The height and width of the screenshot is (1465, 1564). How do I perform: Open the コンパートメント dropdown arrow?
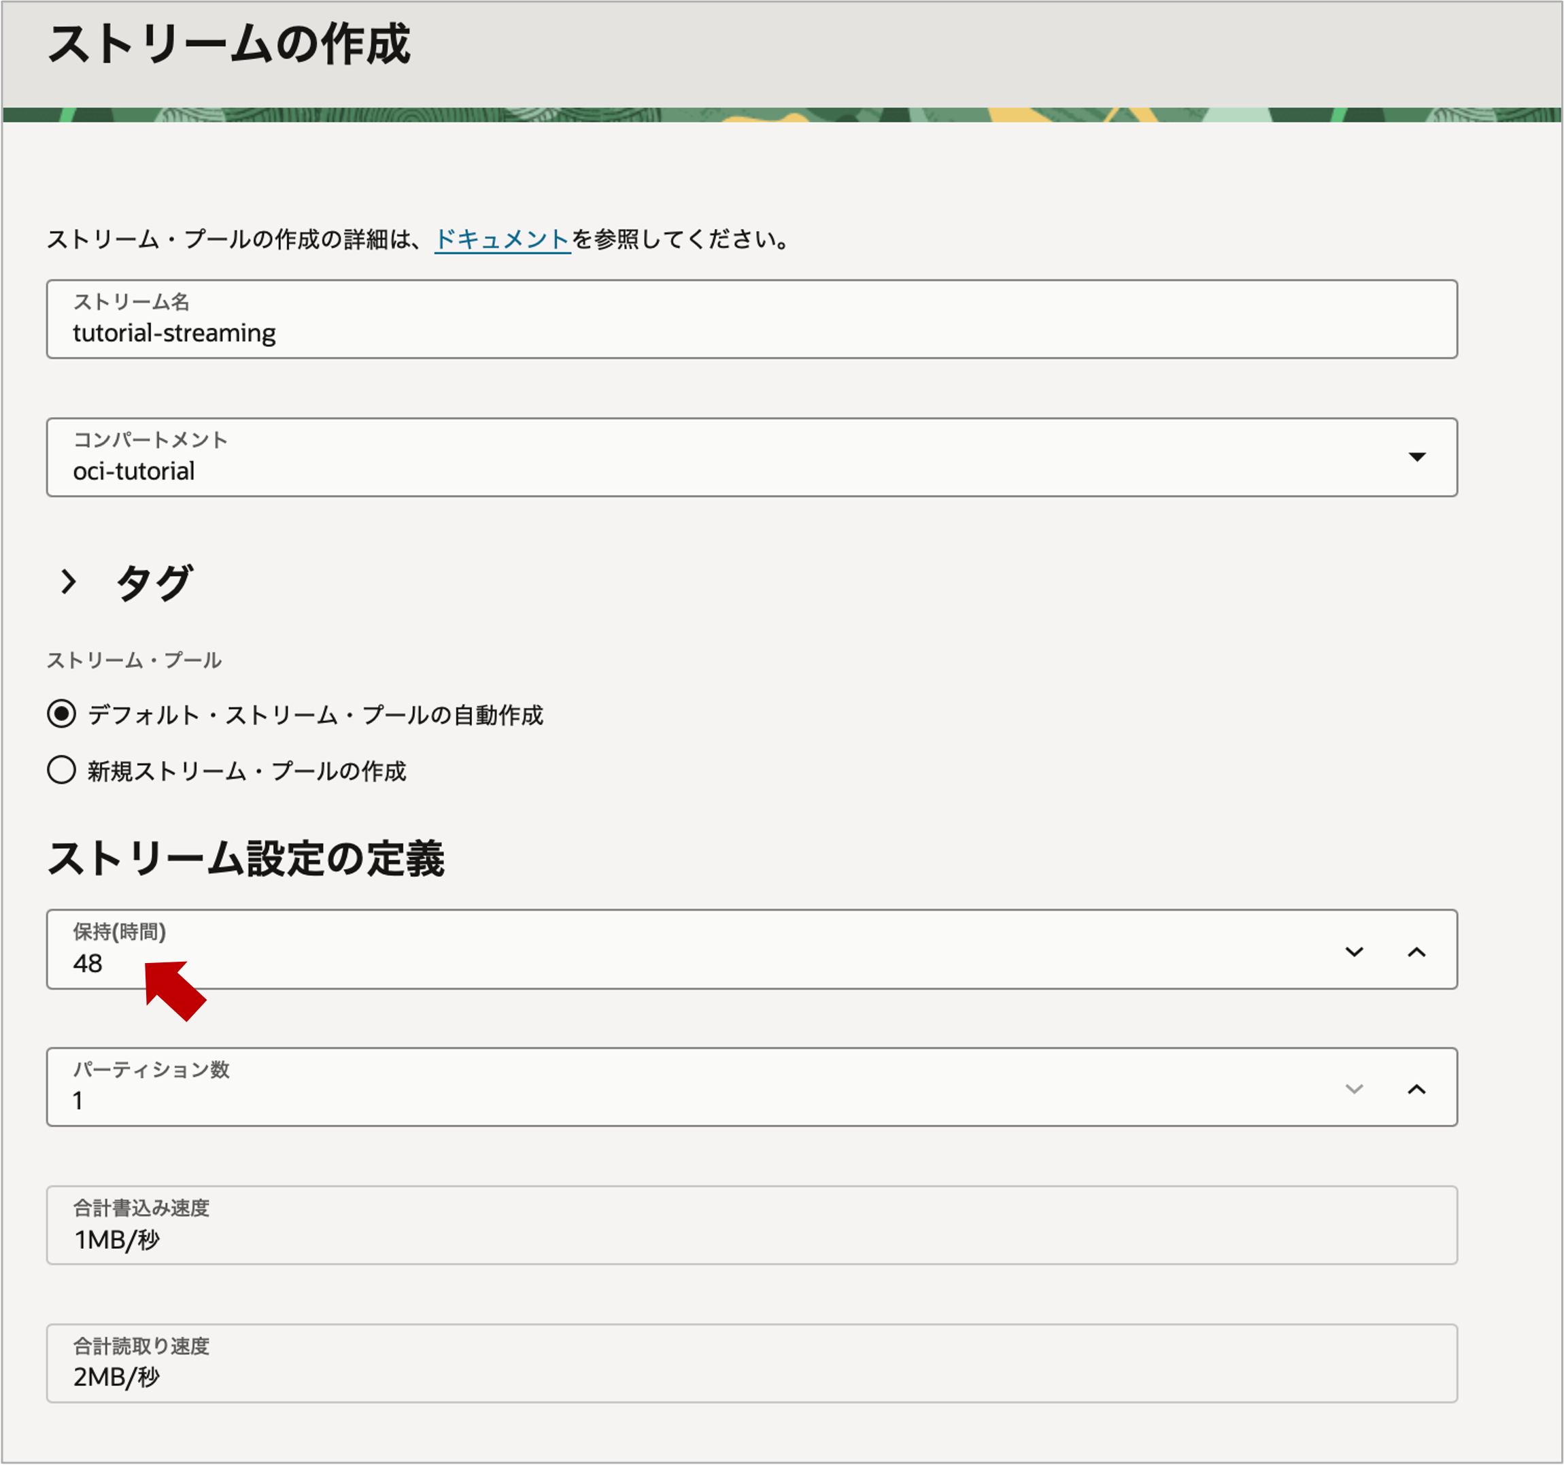(1416, 457)
